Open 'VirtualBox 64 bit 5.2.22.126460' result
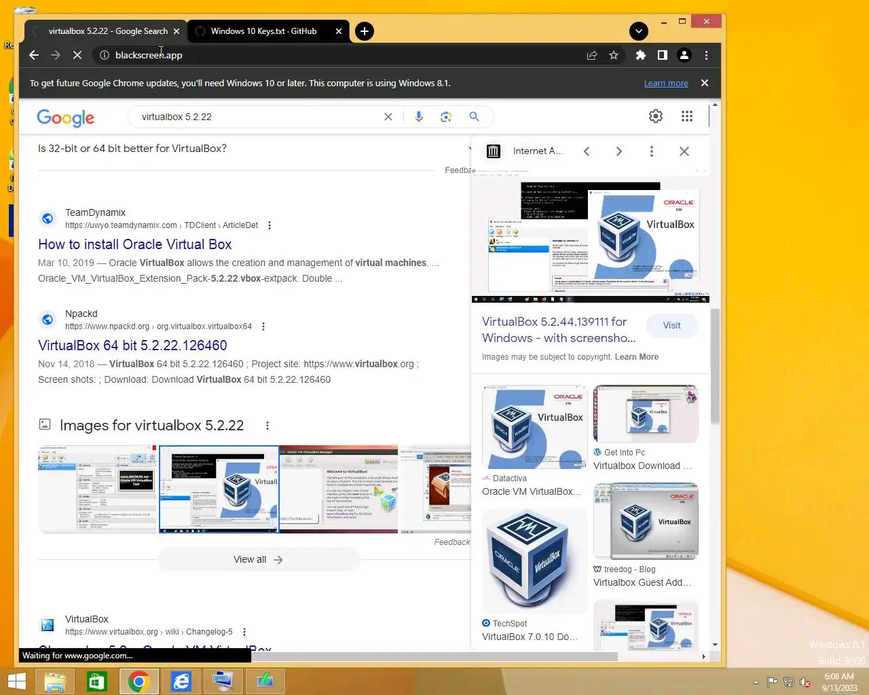The width and height of the screenshot is (869, 695). 132,345
